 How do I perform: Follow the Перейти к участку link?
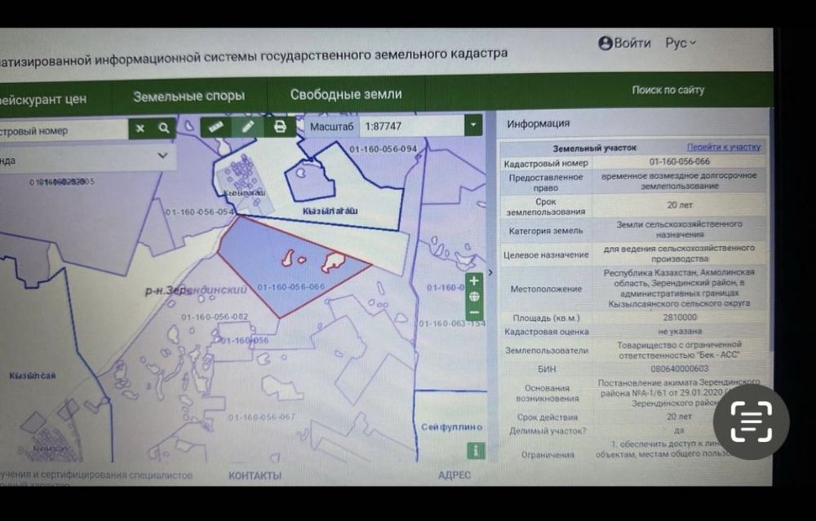tap(723, 147)
